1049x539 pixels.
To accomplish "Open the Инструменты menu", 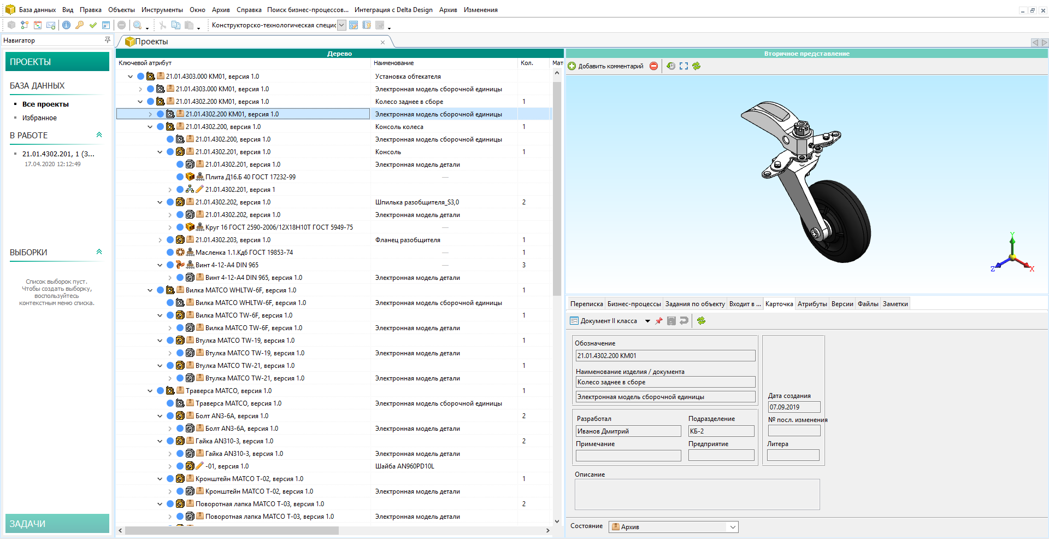I will 162,10.
